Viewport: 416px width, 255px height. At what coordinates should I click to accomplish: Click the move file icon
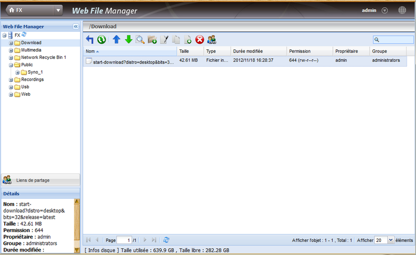[x=188, y=40]
